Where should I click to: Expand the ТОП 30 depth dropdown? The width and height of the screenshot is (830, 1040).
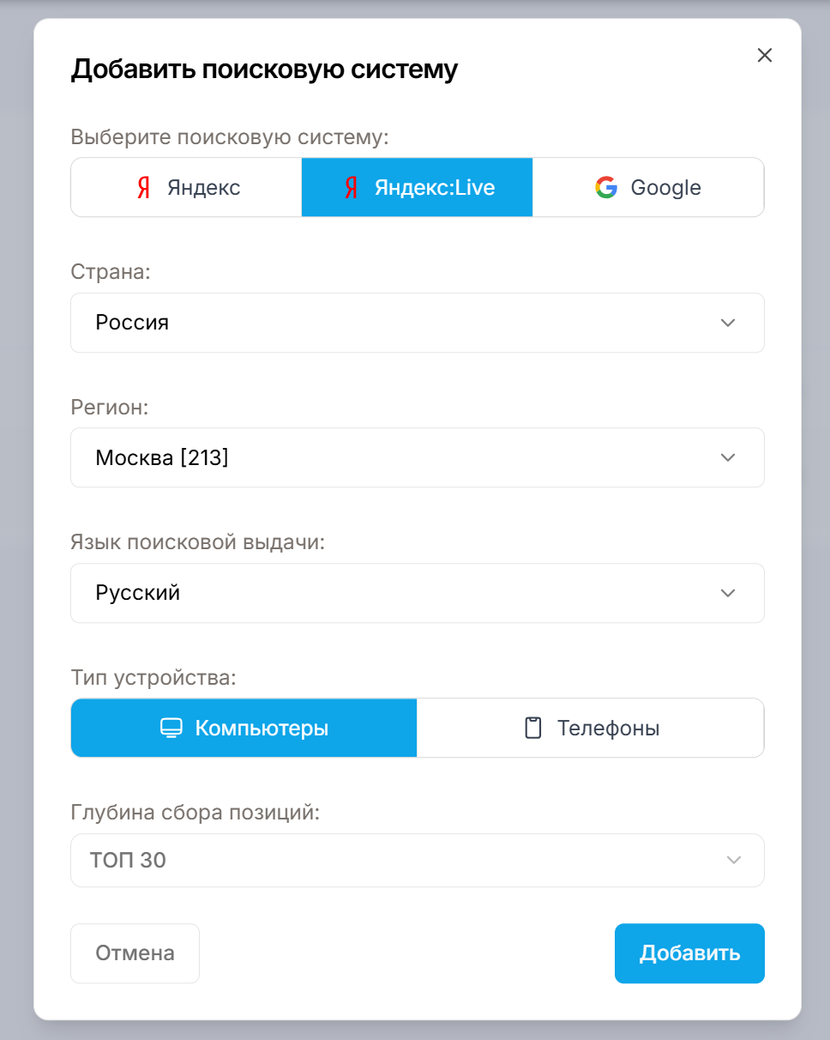click(x=418, y=861)
